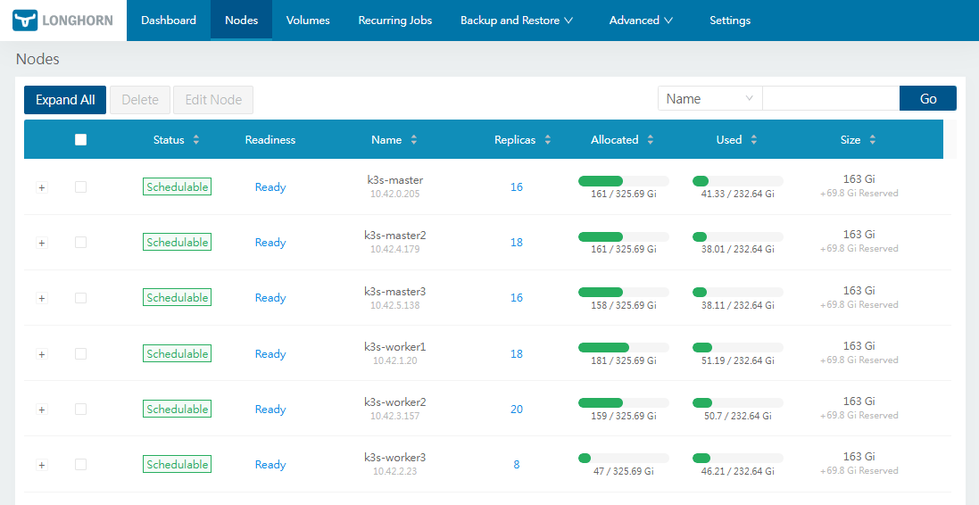Viewport: 979px width, 505px height.
Task: Click the k3s-worker3 Allocated progress bar
Action: [624, 459]
